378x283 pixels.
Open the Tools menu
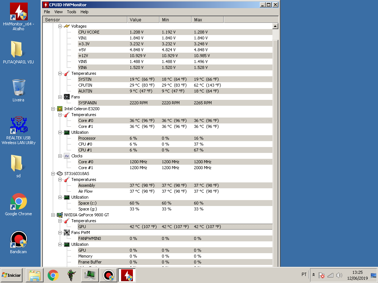72,12
